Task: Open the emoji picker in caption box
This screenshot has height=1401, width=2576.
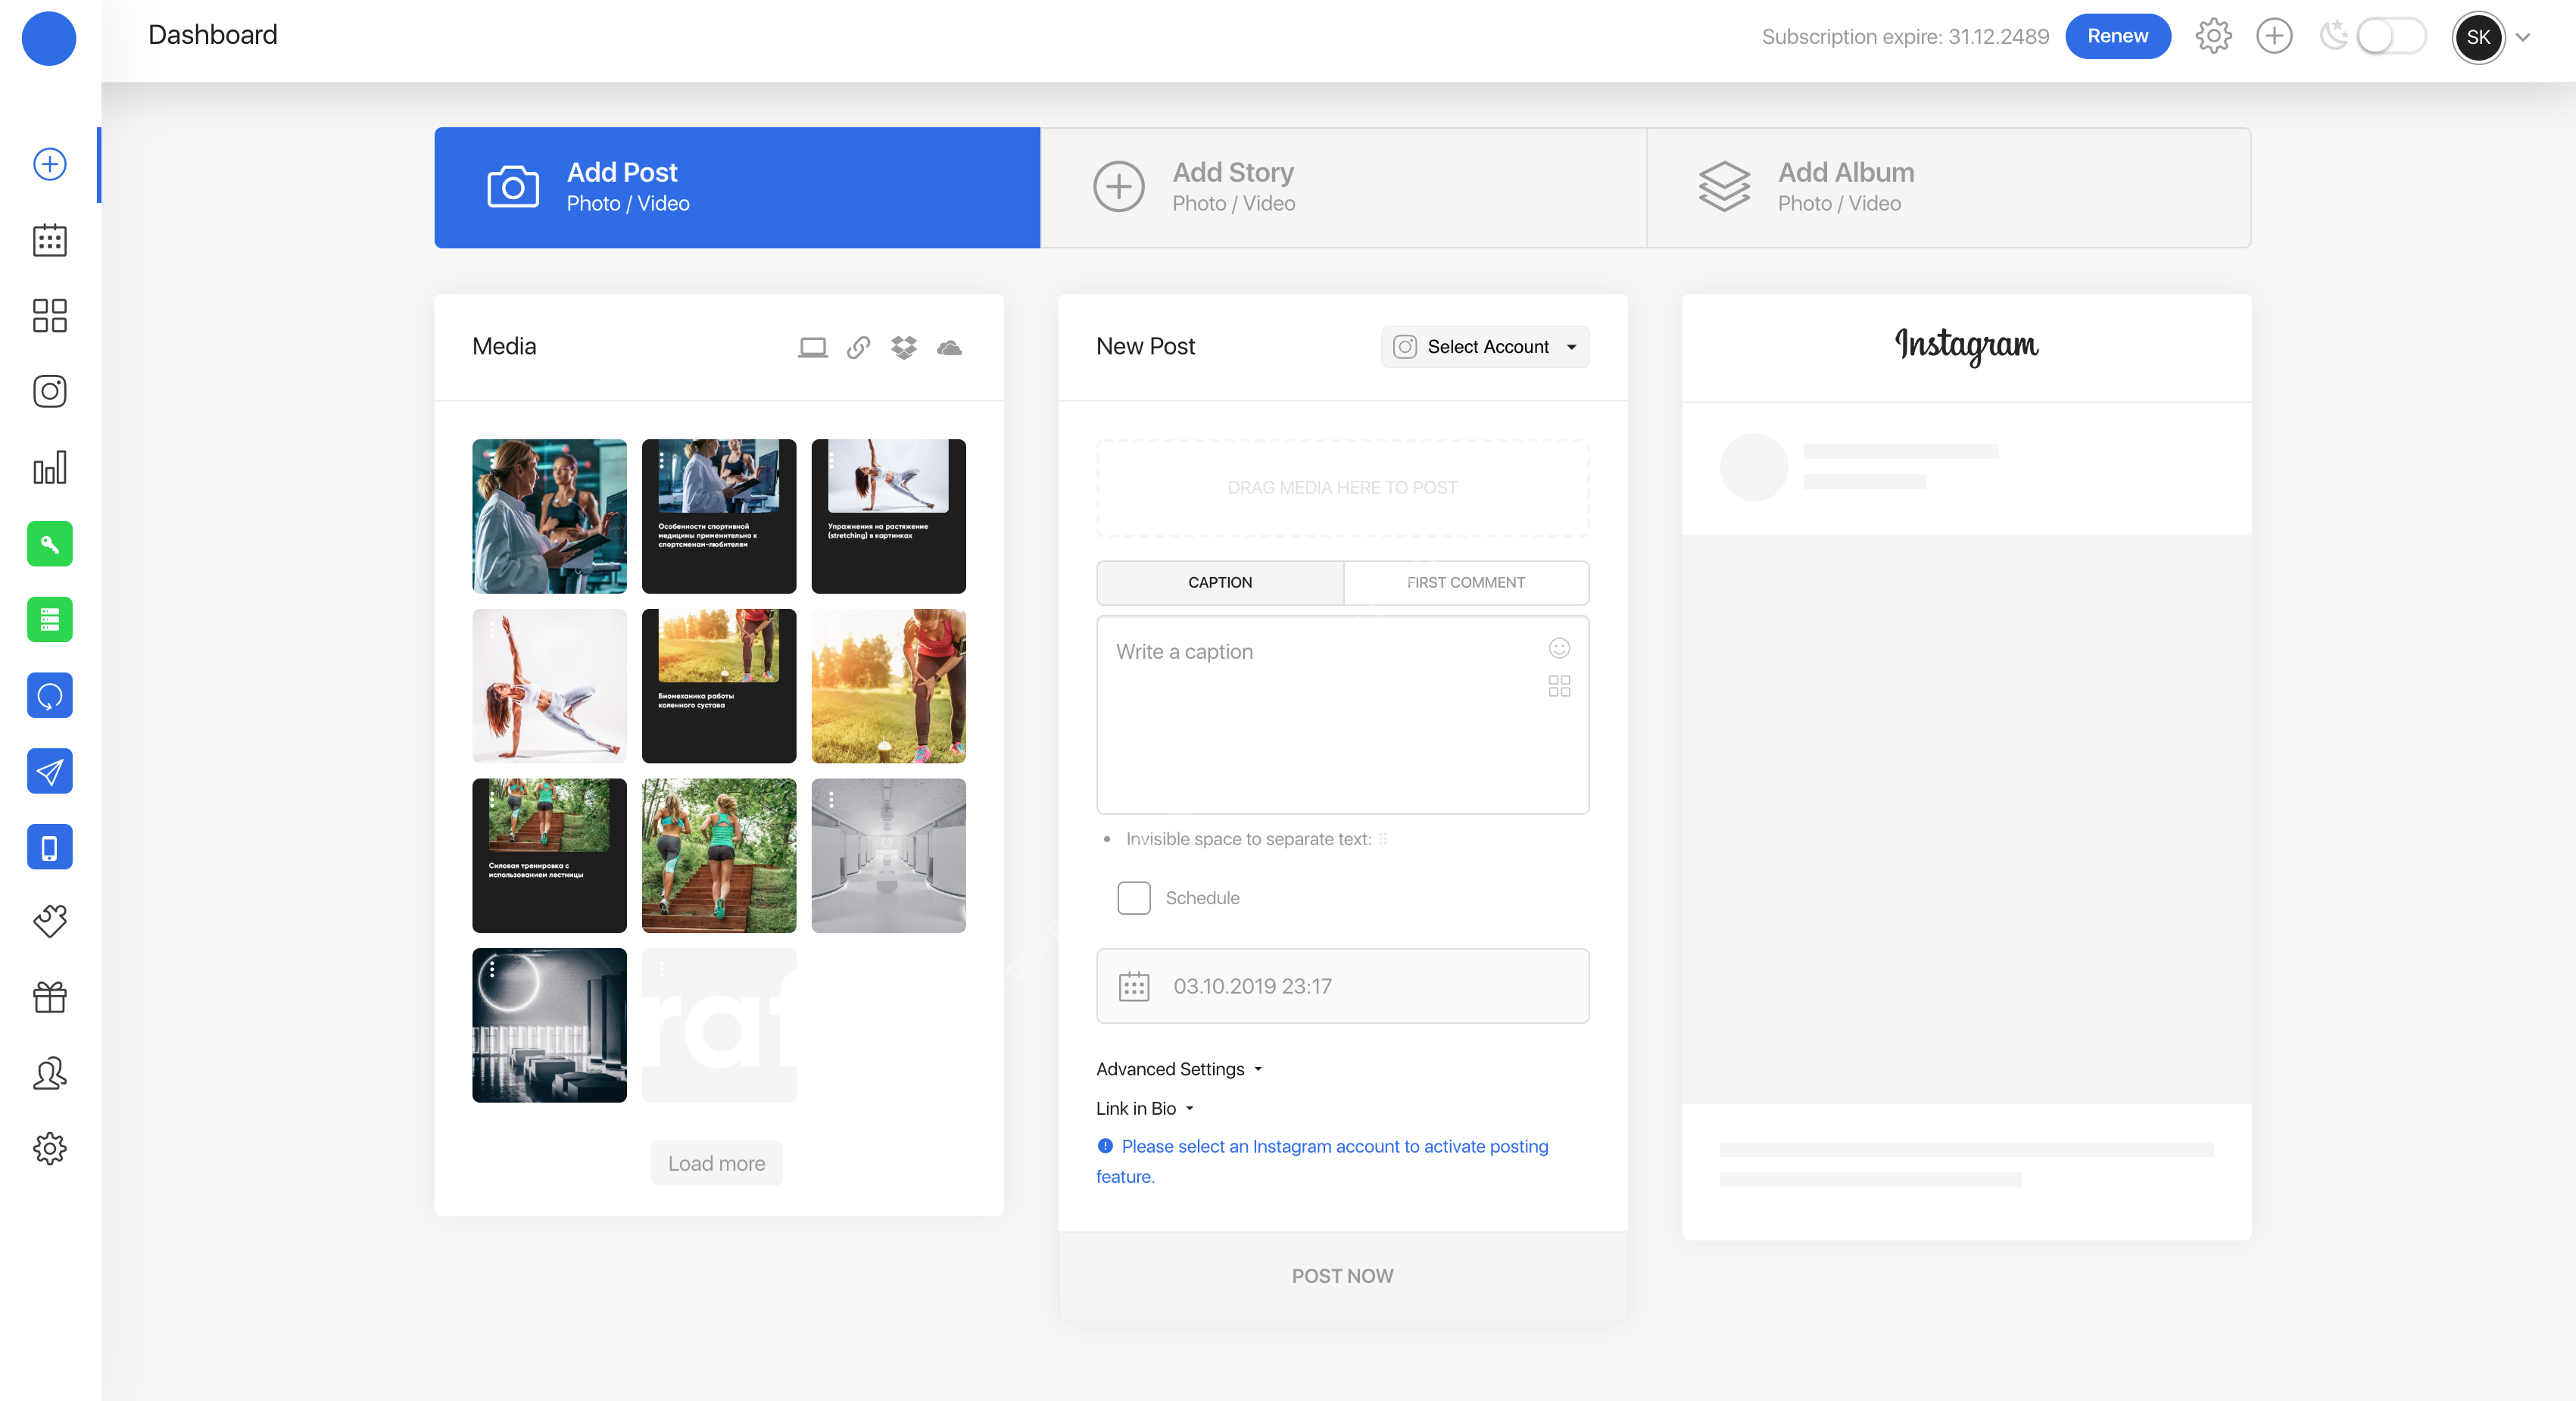Action: point(1558,648)
